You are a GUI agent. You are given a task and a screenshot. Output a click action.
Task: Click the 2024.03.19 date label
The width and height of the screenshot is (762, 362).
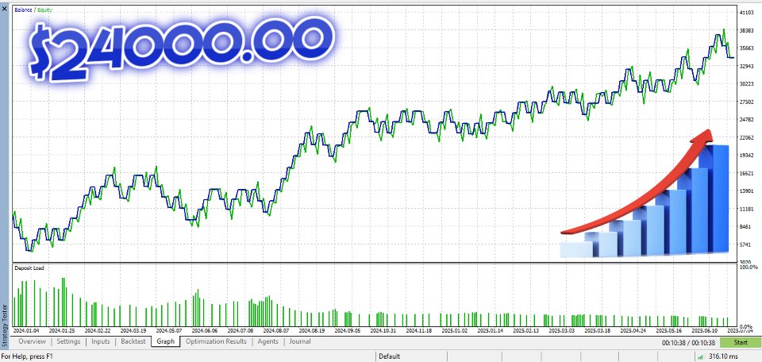[x=133, y=330]
